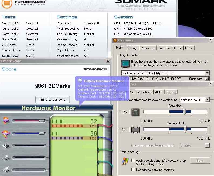
Task: Open the Links tab
Action: click(189, 48)
